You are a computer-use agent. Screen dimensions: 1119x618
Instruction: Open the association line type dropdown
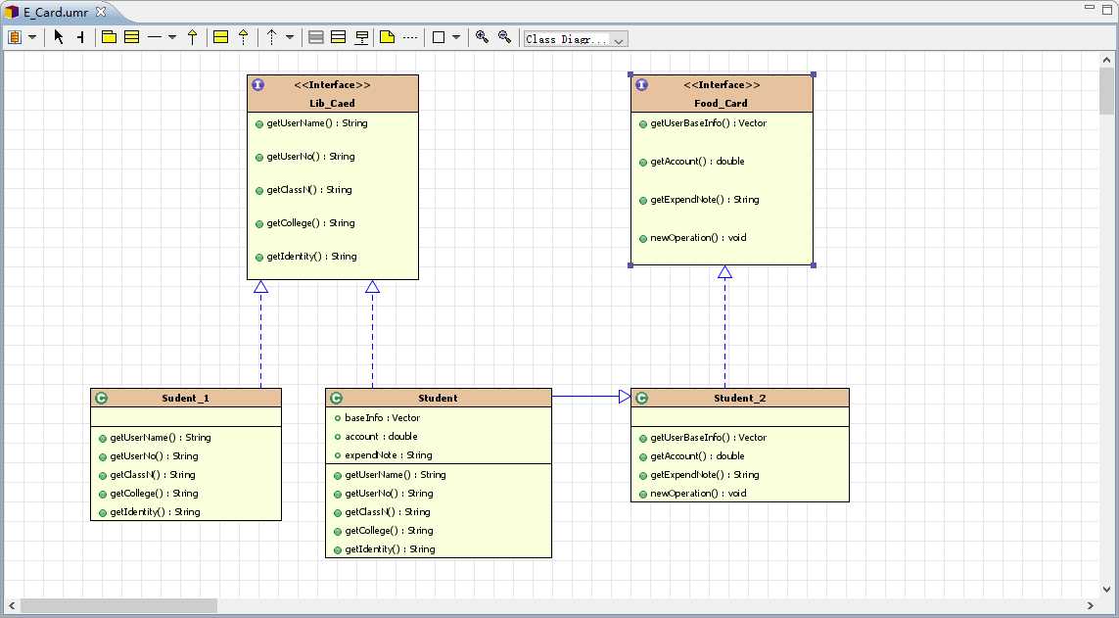point(172,37)
